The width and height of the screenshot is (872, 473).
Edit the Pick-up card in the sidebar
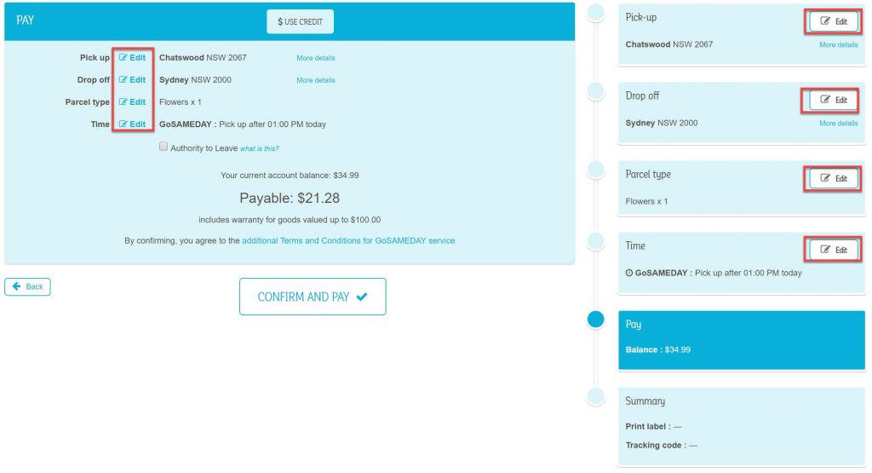coord(833,21)
